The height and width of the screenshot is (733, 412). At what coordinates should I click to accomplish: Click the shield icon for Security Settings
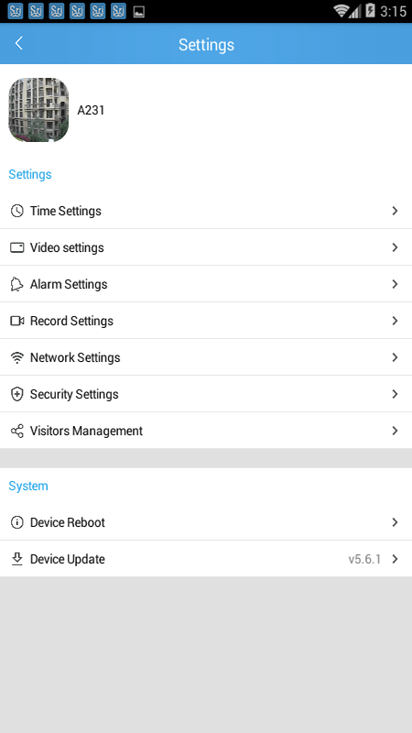(16, 394)
